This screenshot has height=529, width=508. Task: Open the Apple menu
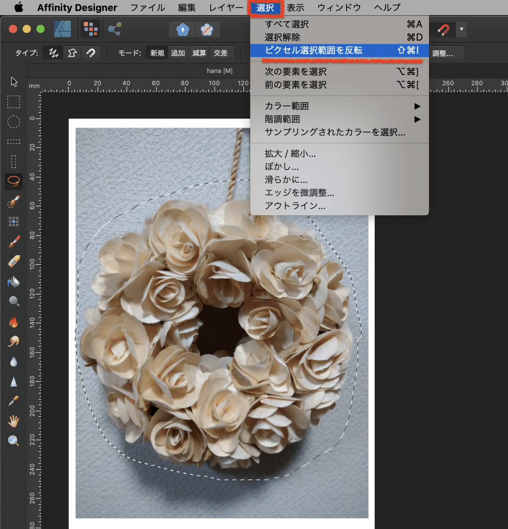point(19,8)
